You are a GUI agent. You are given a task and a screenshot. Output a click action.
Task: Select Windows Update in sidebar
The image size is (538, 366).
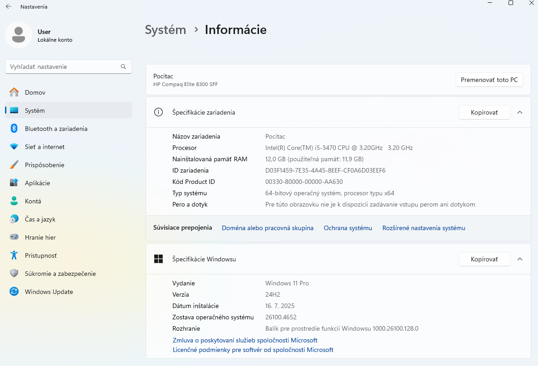[x=68, y=292]
